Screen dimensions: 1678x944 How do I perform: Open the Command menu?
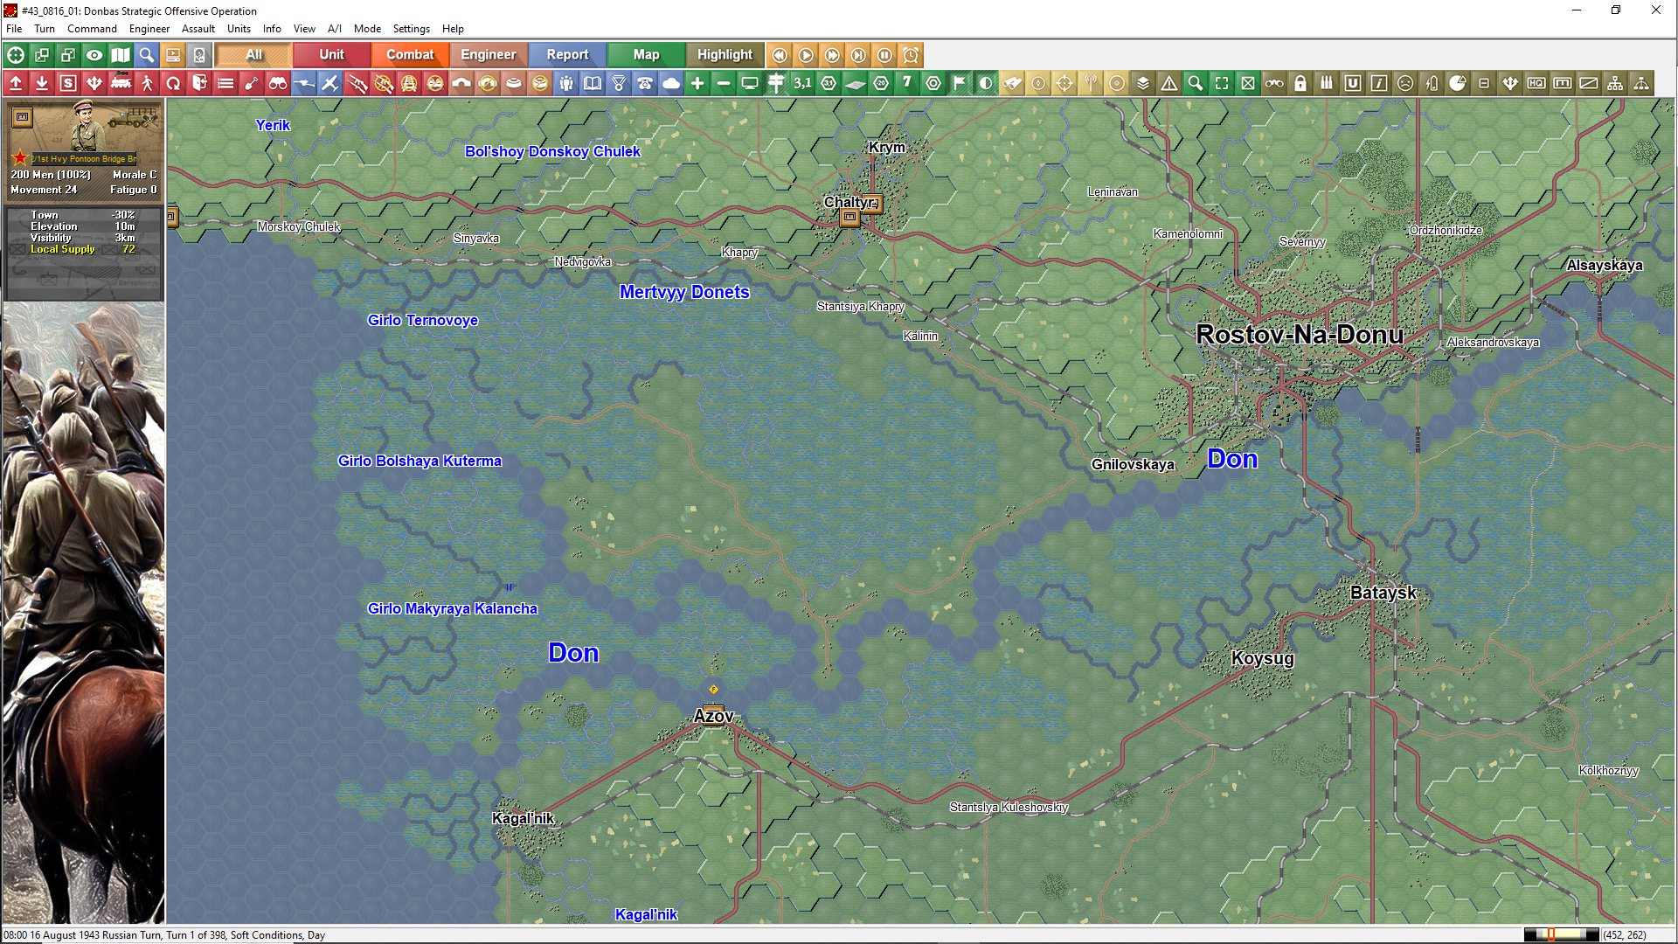(92, 29)
